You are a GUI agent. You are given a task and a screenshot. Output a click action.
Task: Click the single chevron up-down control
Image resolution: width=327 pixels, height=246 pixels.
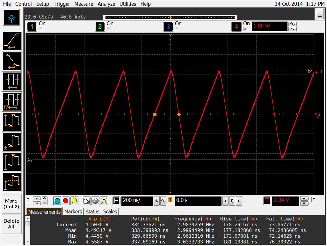pos(45,201)
